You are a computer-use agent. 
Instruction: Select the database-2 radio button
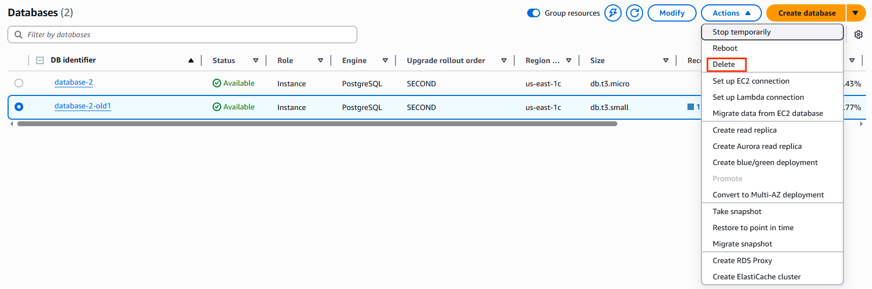[19, 83]
